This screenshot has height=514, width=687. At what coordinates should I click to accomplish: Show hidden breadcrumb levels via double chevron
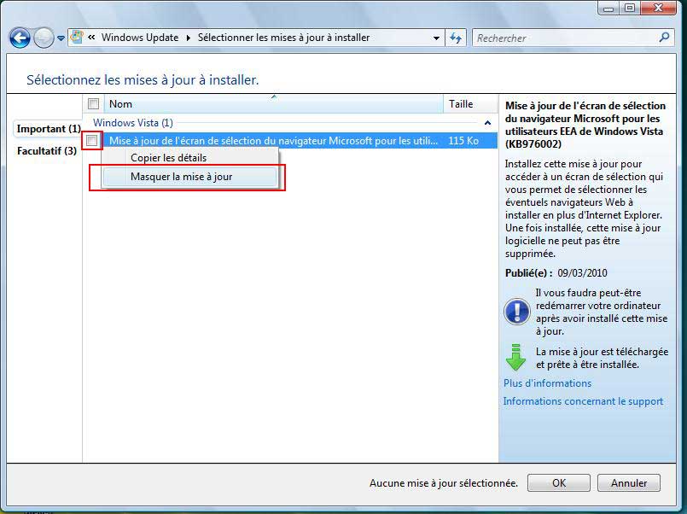click(91, 38)
